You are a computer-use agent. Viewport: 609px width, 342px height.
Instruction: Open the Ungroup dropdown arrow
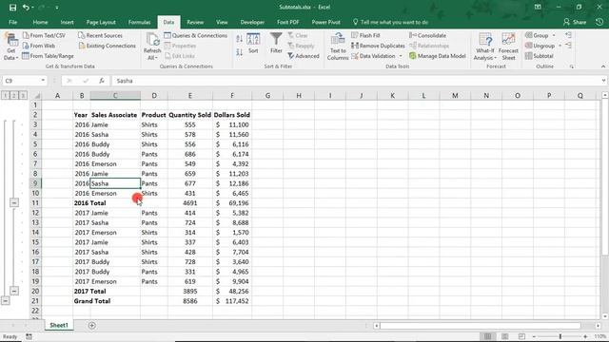(x=560, y=46)
